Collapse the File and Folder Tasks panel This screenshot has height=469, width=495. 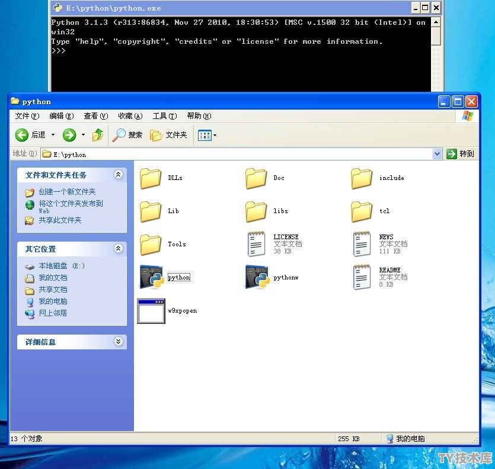pyautogui.click(x=118, y=175)
